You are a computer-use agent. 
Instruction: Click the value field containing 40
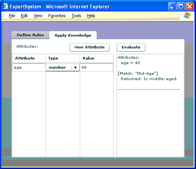(96, 68)
